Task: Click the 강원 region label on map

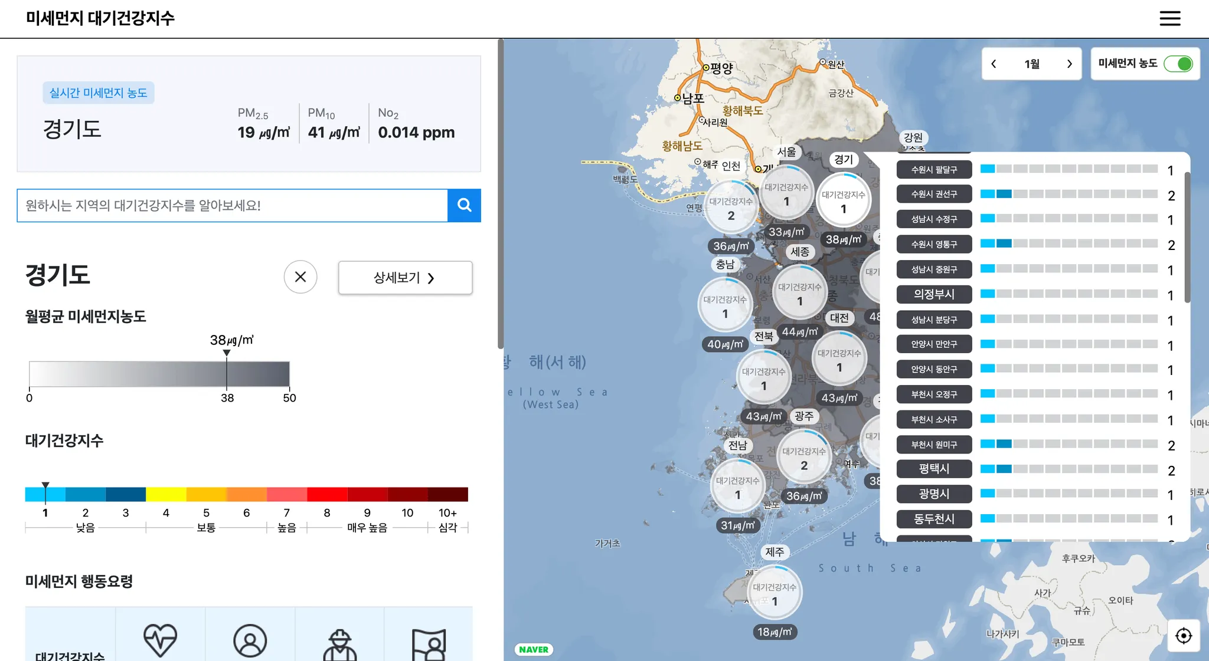Action: [913, 137]
